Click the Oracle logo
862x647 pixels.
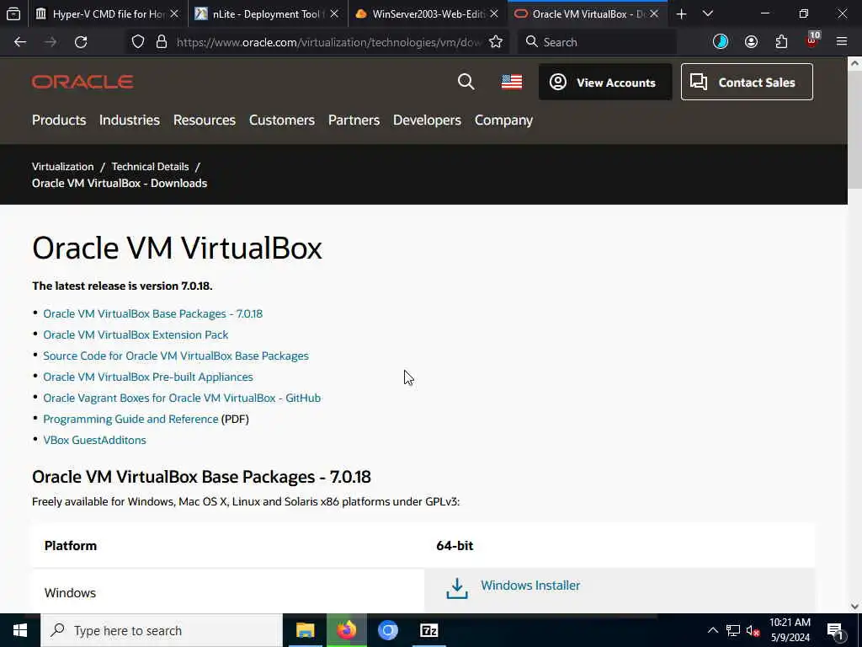(82, 82)
